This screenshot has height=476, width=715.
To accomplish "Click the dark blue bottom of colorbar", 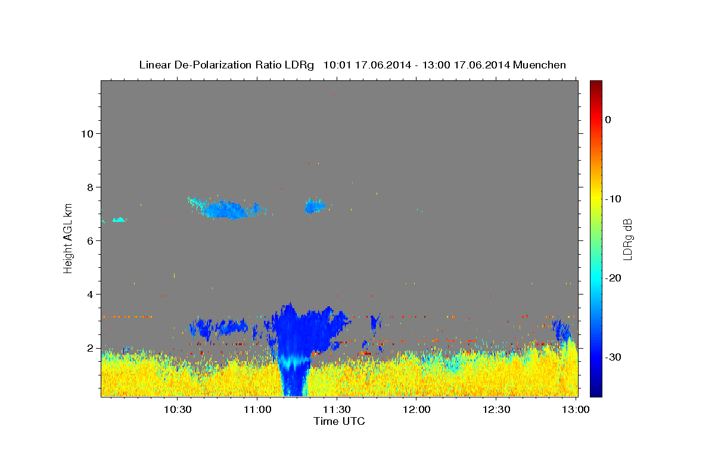I will [x=596, y=390].
